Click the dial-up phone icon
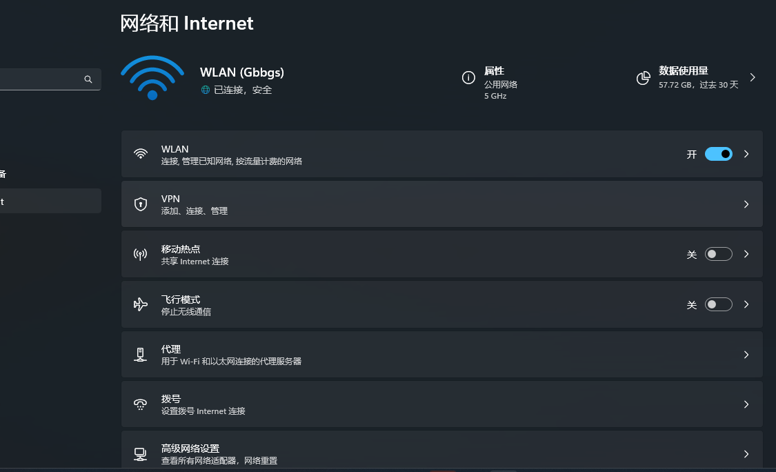This screenshot has height=472, width=776. 141,404
